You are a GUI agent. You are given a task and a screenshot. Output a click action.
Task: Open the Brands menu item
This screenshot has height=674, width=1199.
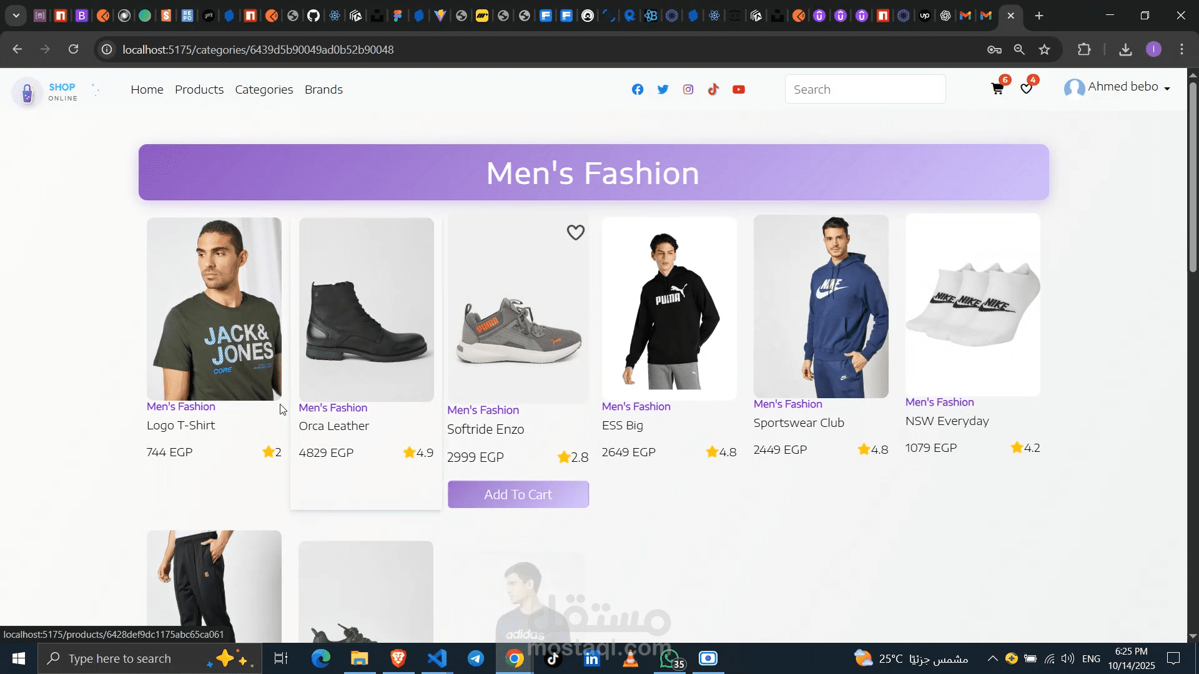[x=323, y=89]
